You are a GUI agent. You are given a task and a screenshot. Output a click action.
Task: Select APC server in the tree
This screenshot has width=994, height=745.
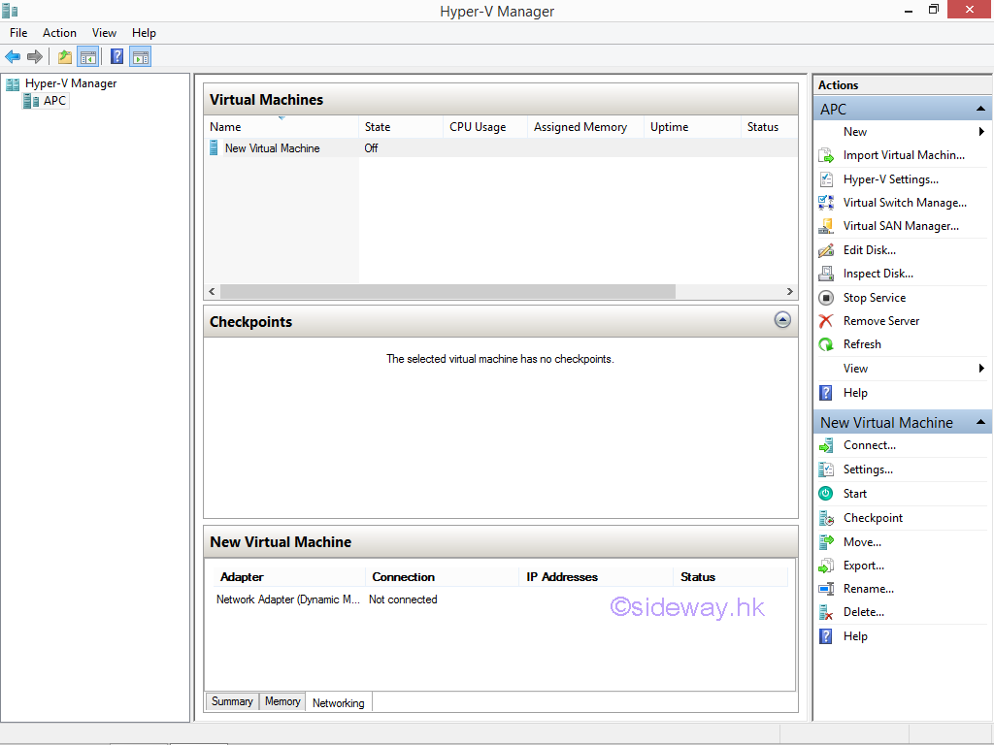pyautogui.click(x=54, y=101)
